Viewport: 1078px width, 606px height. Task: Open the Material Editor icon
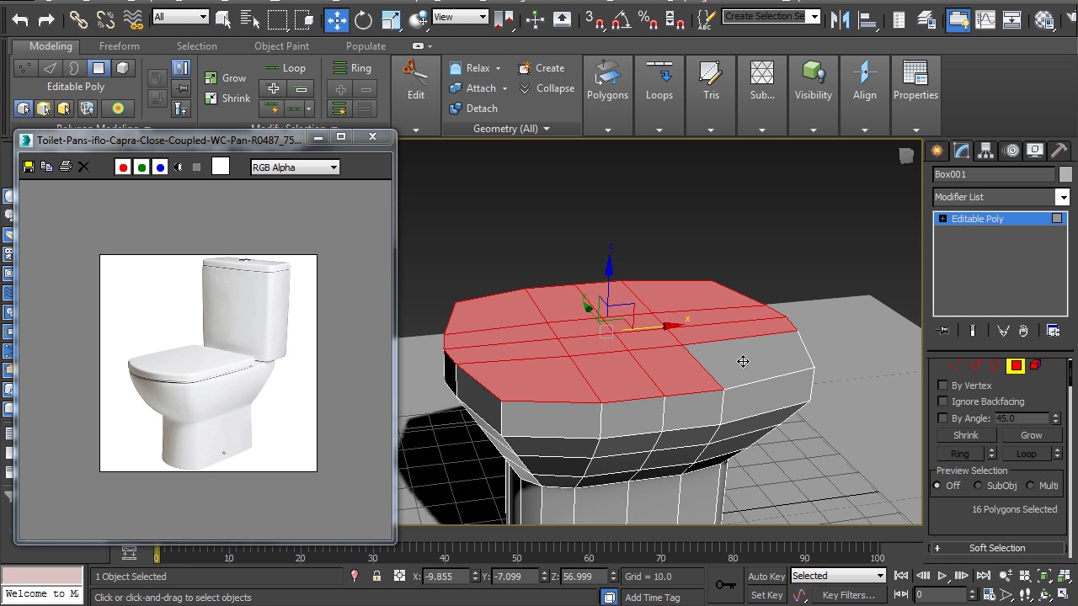[1044, 19]
